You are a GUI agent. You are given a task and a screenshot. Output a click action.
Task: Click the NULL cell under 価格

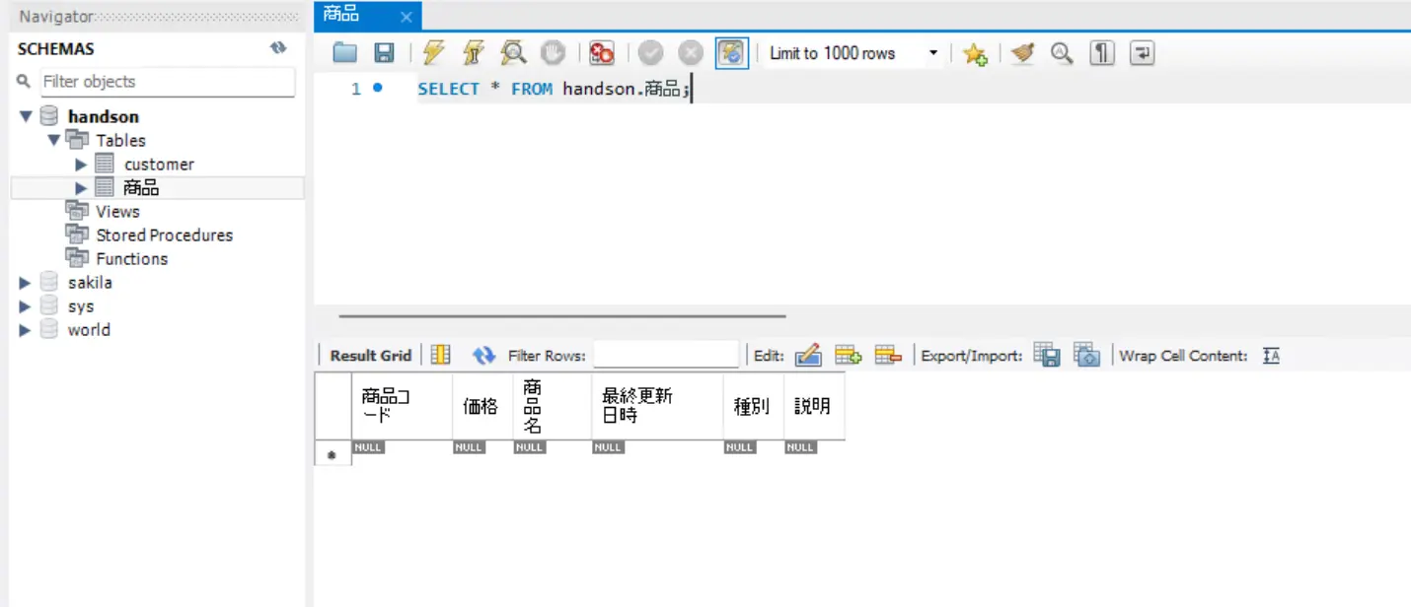click(469, 447)
